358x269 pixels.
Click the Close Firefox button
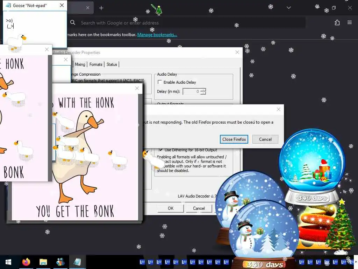coord(234,139)
